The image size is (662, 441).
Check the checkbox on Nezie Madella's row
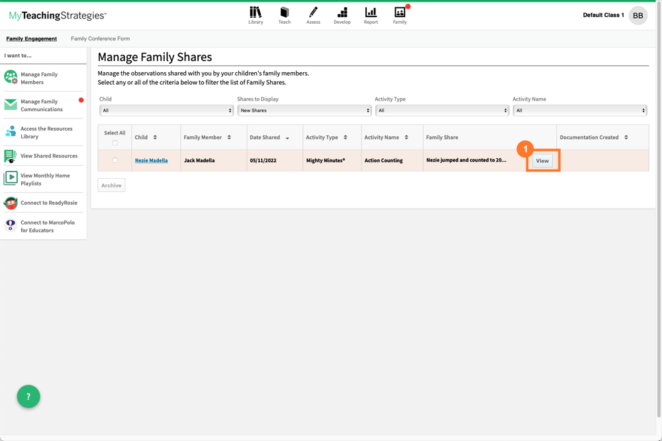[114, 160]
